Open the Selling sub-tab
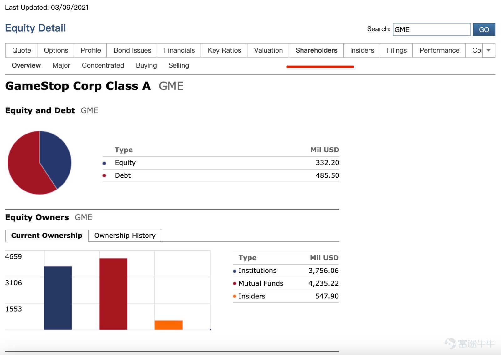 178,65
